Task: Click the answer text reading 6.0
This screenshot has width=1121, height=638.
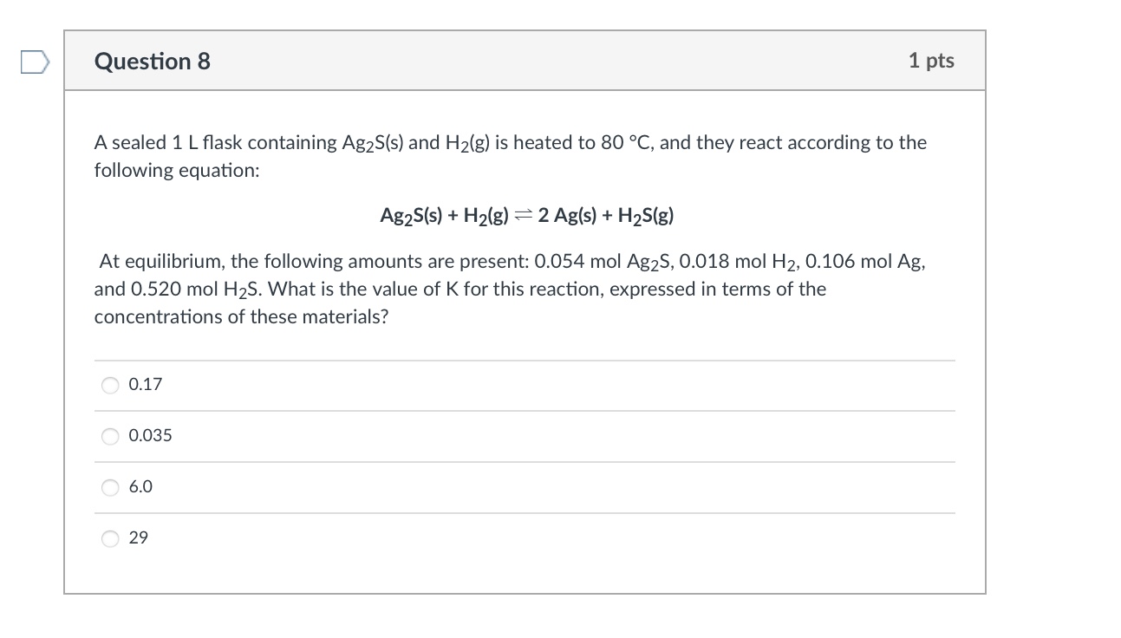Action: (x=140, y=487)
